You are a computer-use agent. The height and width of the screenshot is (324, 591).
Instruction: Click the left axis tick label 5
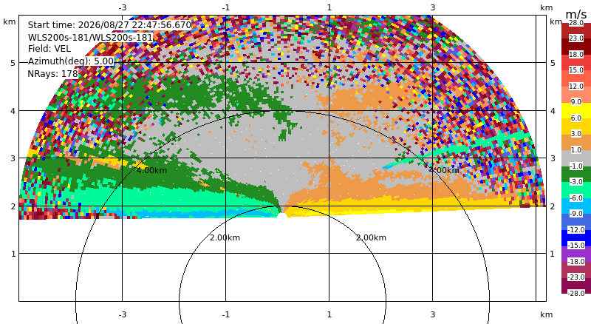click(13, 63)
